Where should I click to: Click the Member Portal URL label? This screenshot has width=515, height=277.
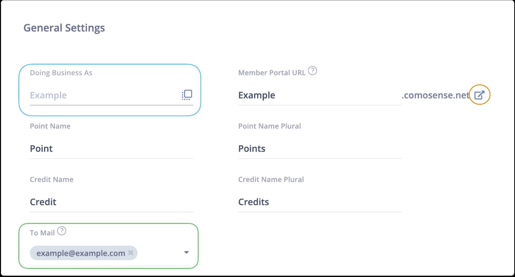coord(272,73)
